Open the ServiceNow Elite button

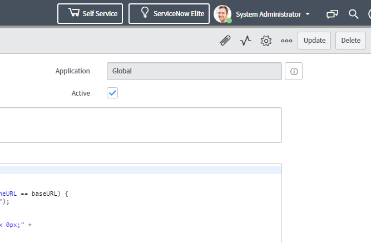[x=169, y=13]
